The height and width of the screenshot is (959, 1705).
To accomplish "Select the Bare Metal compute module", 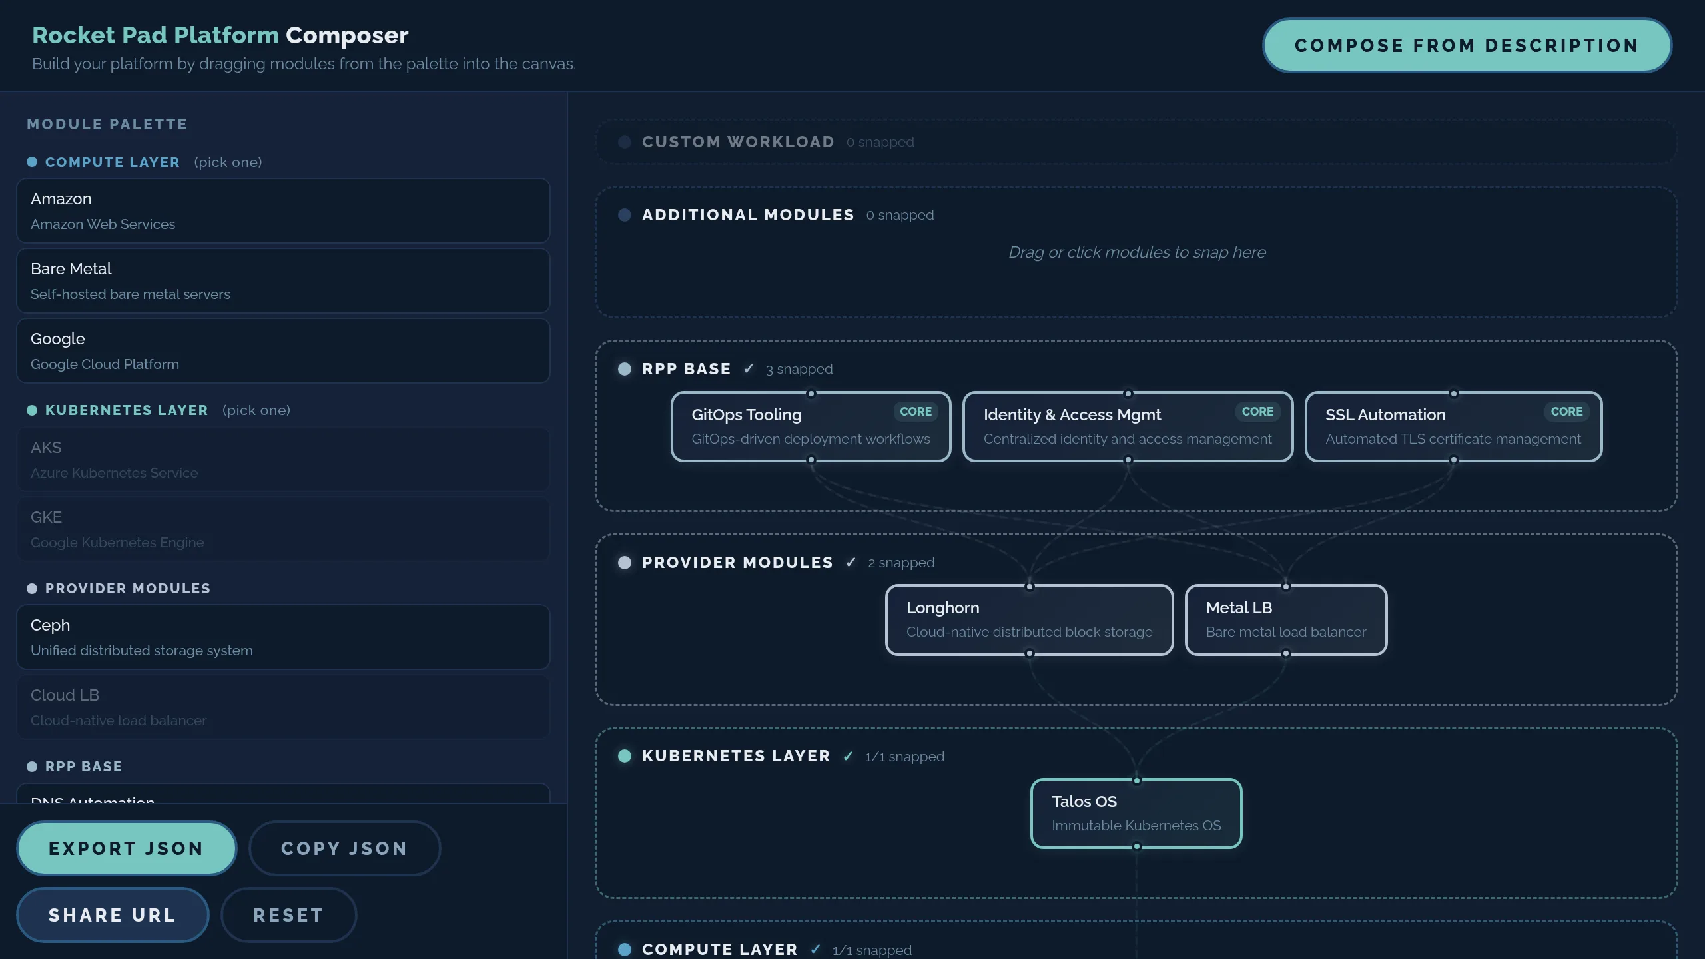I will tap(283, 281).
